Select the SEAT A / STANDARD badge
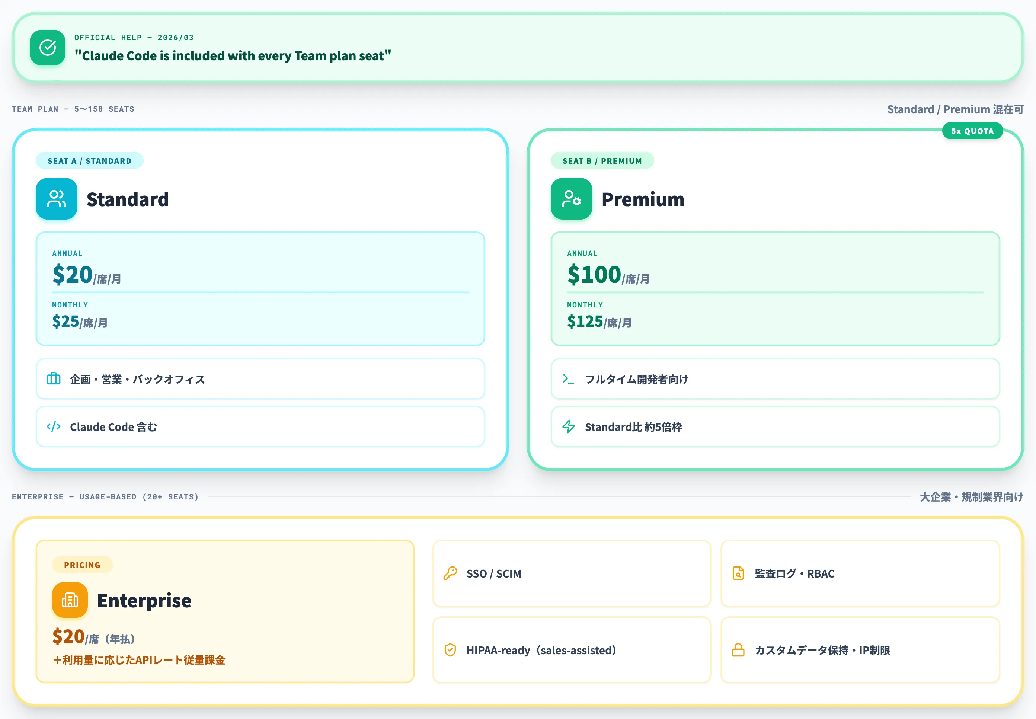Viewport: 1036px width, 719px height. pos(90,161)
